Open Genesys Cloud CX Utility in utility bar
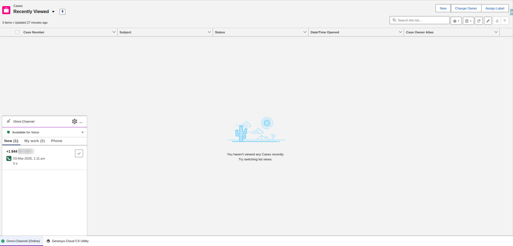 pos(68,241)
